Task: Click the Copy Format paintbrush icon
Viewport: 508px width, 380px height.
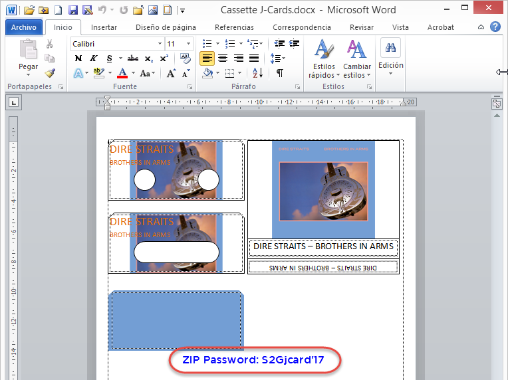Action: click(50, 73)
